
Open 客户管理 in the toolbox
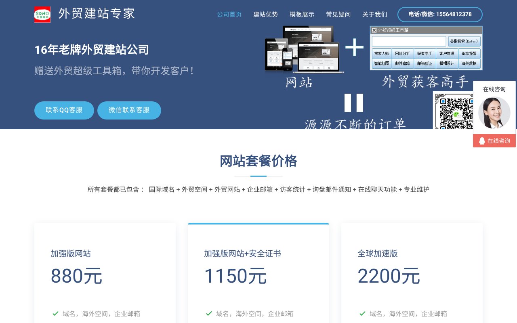coord(447,53)
